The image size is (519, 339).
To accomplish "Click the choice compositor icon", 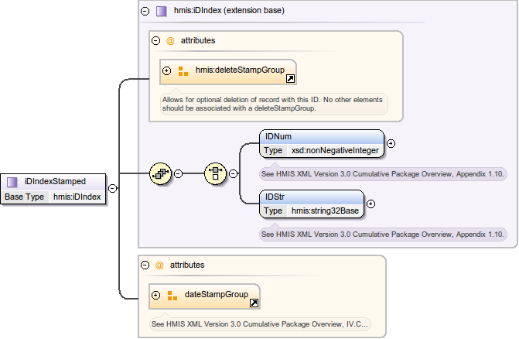I will click(215, 173).
